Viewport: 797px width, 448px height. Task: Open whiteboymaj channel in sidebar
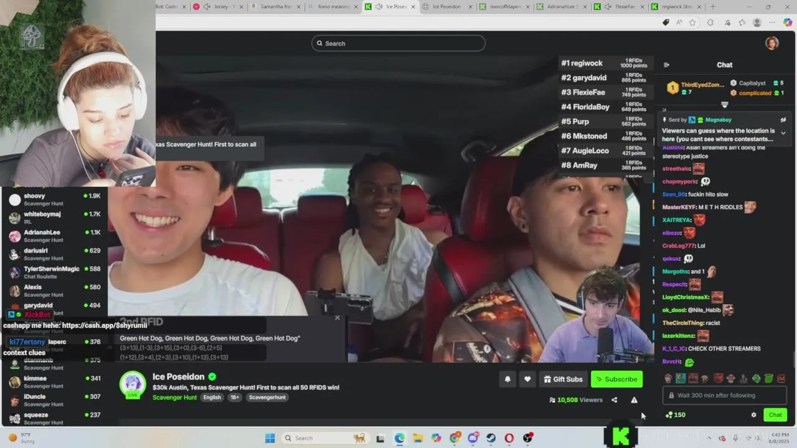click(x=54, y=218)
